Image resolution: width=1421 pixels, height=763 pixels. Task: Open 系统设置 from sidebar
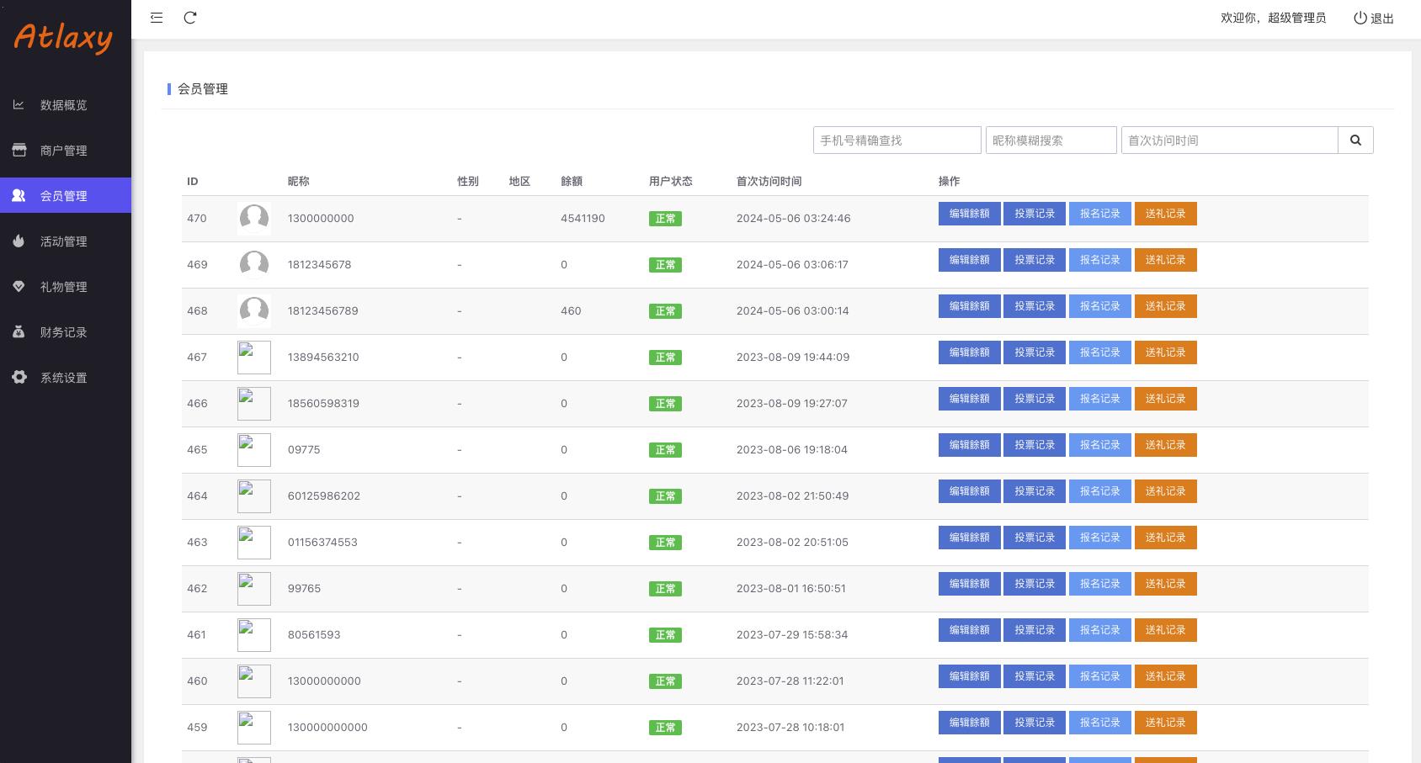(x=64, y=378)
